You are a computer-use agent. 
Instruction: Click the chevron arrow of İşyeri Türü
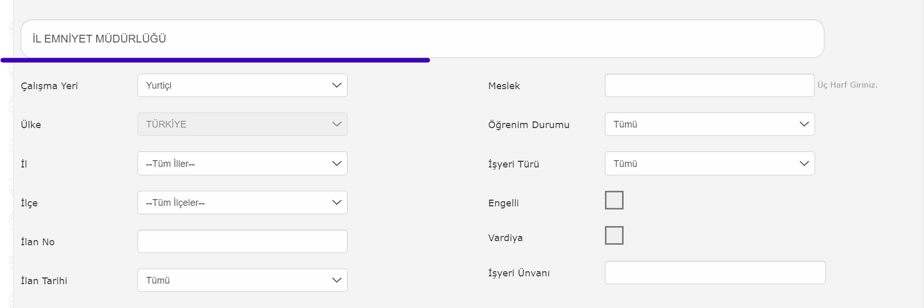coord(804,163)
